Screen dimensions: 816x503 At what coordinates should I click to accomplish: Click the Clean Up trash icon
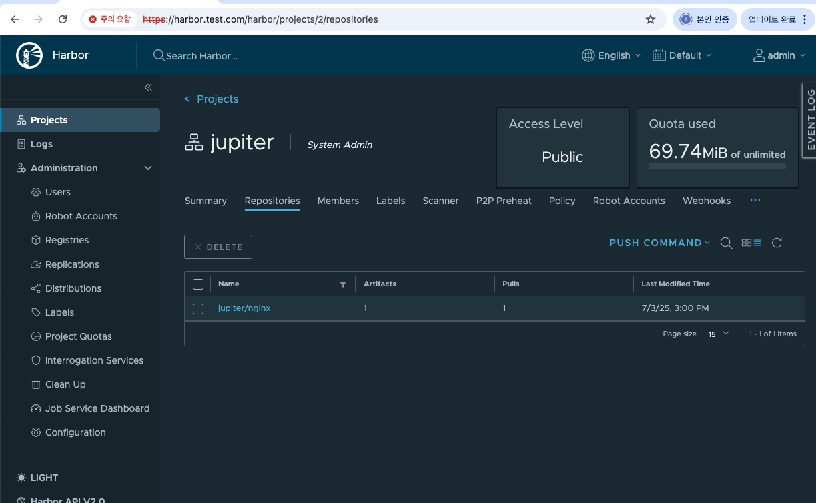point(36,384)
